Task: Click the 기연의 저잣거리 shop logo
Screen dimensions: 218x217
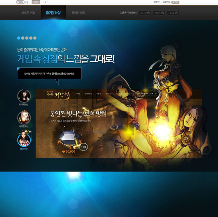Action: coord(58,95)
